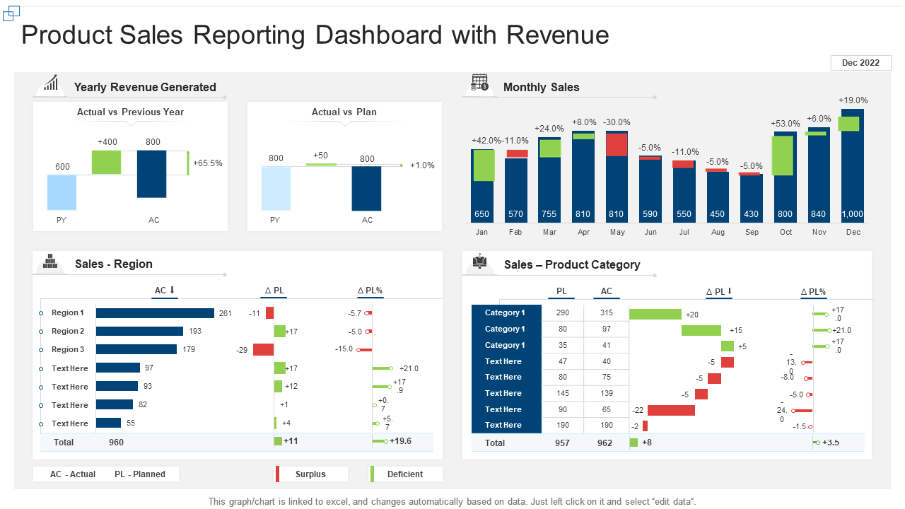This screenshot has height=509, width=905.
Task: Click the Aug monthly bar labeled 450
Action: coord(718,197)
